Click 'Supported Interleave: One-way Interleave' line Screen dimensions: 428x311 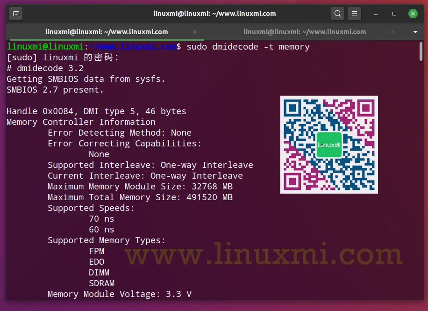[150, 165]
